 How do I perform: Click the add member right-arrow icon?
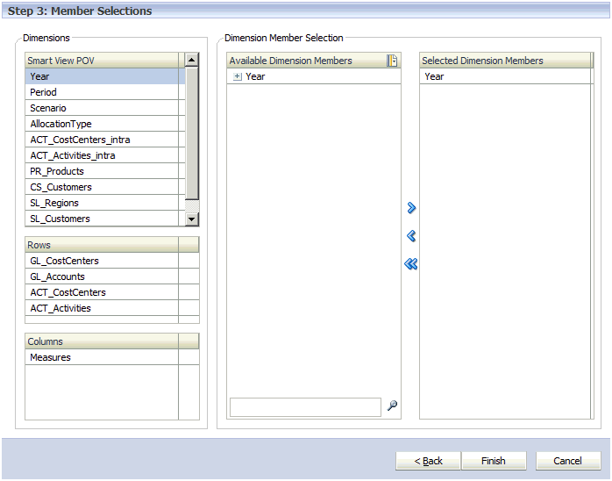tap(411, 207)
